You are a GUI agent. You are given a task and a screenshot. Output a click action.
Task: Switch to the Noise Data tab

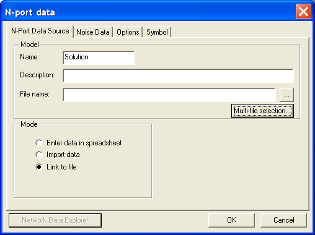coord(93,32)
